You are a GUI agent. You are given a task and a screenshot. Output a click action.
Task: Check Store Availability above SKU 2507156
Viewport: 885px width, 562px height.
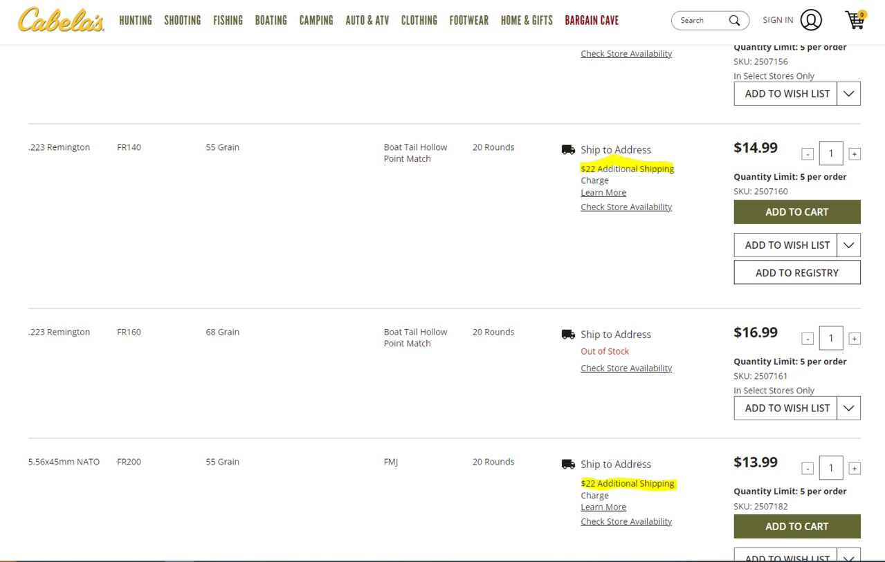click(x=626, y=53)
